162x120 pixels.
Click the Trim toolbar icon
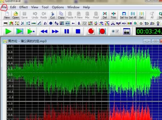point(113,15)
